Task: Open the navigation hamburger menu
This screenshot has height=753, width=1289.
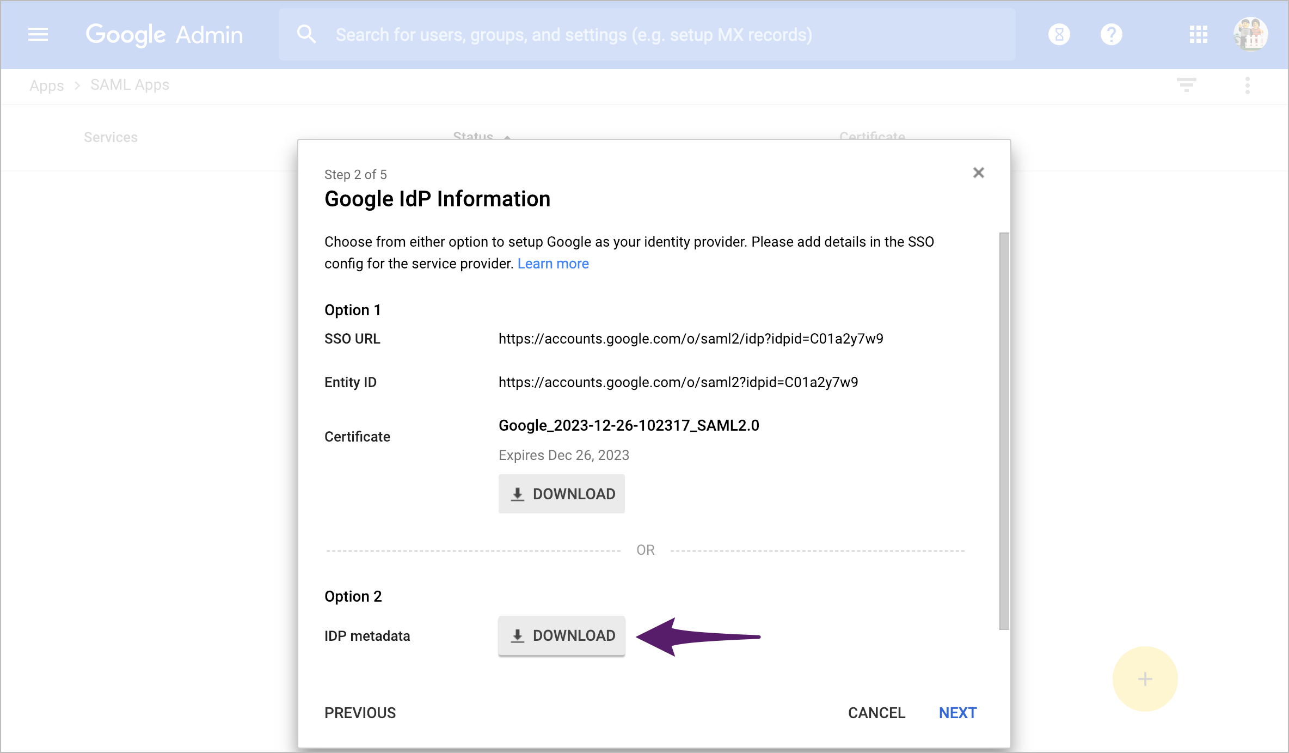Action: [x=38, y=34]
